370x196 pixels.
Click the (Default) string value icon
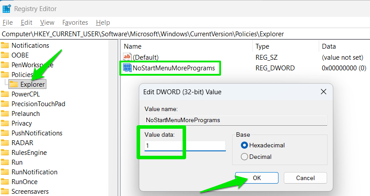tap(127, 57)
